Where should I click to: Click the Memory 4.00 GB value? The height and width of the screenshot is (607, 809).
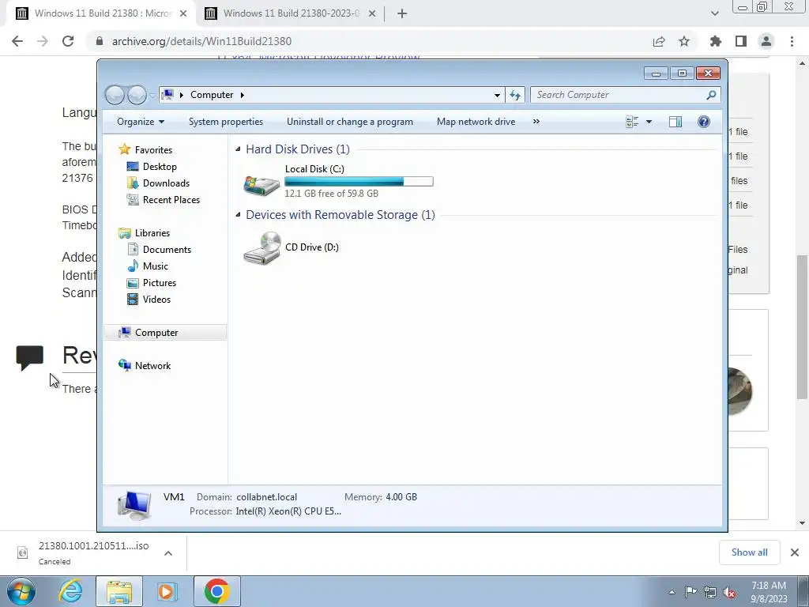(x=401, y=497)
